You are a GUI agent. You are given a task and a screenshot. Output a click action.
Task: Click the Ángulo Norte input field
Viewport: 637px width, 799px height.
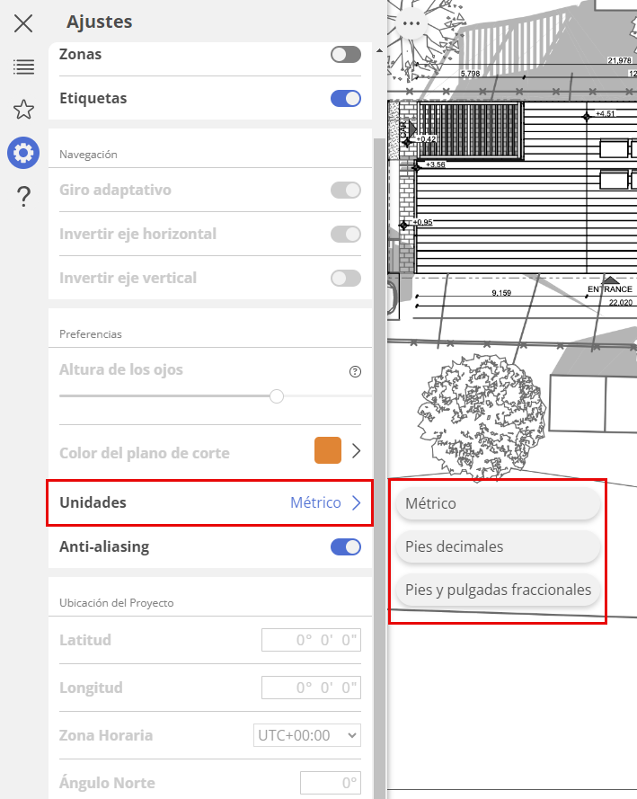(331, 783)
